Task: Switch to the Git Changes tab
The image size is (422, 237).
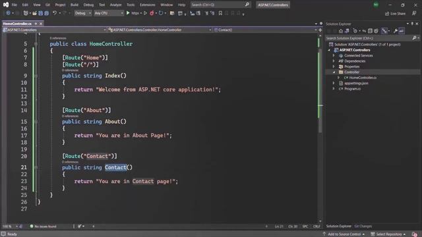Action: (363, 226)
